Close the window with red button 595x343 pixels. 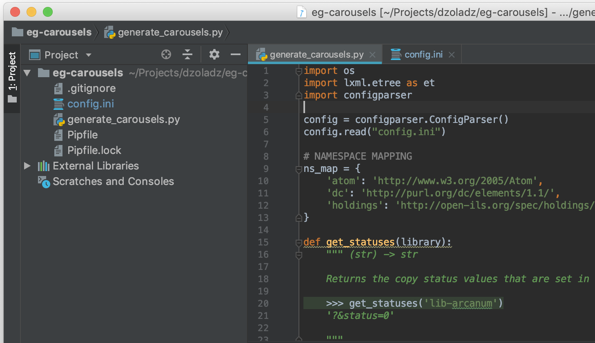point(15,12)
